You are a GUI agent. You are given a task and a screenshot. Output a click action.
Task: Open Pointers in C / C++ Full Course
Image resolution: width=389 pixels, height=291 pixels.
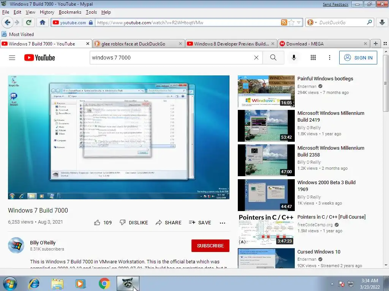click(331, 217)
